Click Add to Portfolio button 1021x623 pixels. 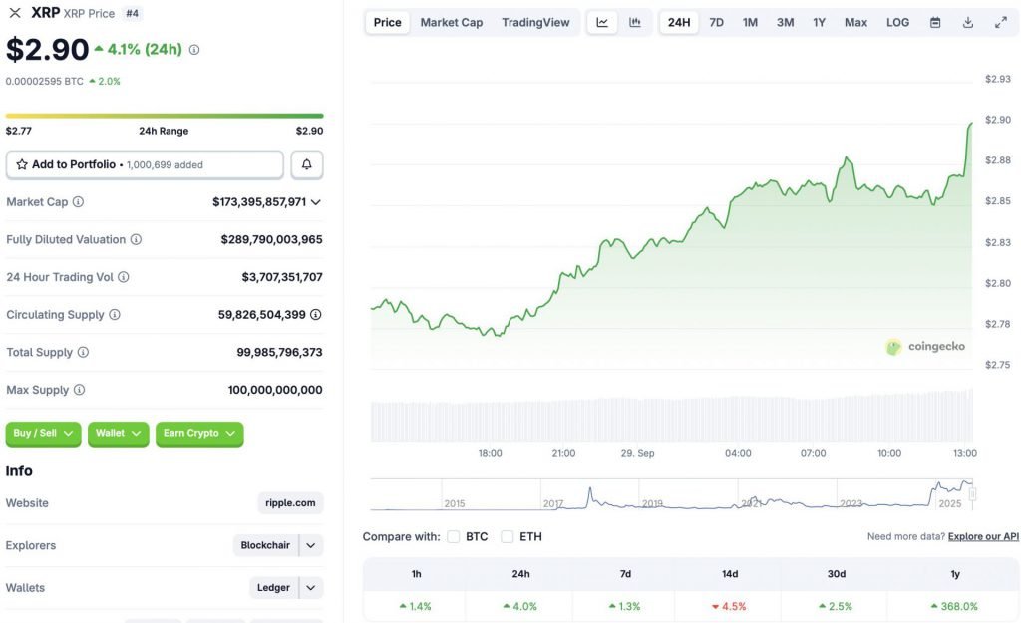pyautogui.click(x=145, y=164)
